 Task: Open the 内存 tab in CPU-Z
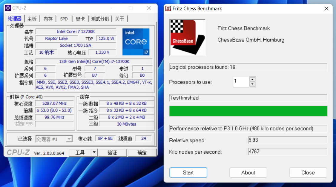coord(48,19)
